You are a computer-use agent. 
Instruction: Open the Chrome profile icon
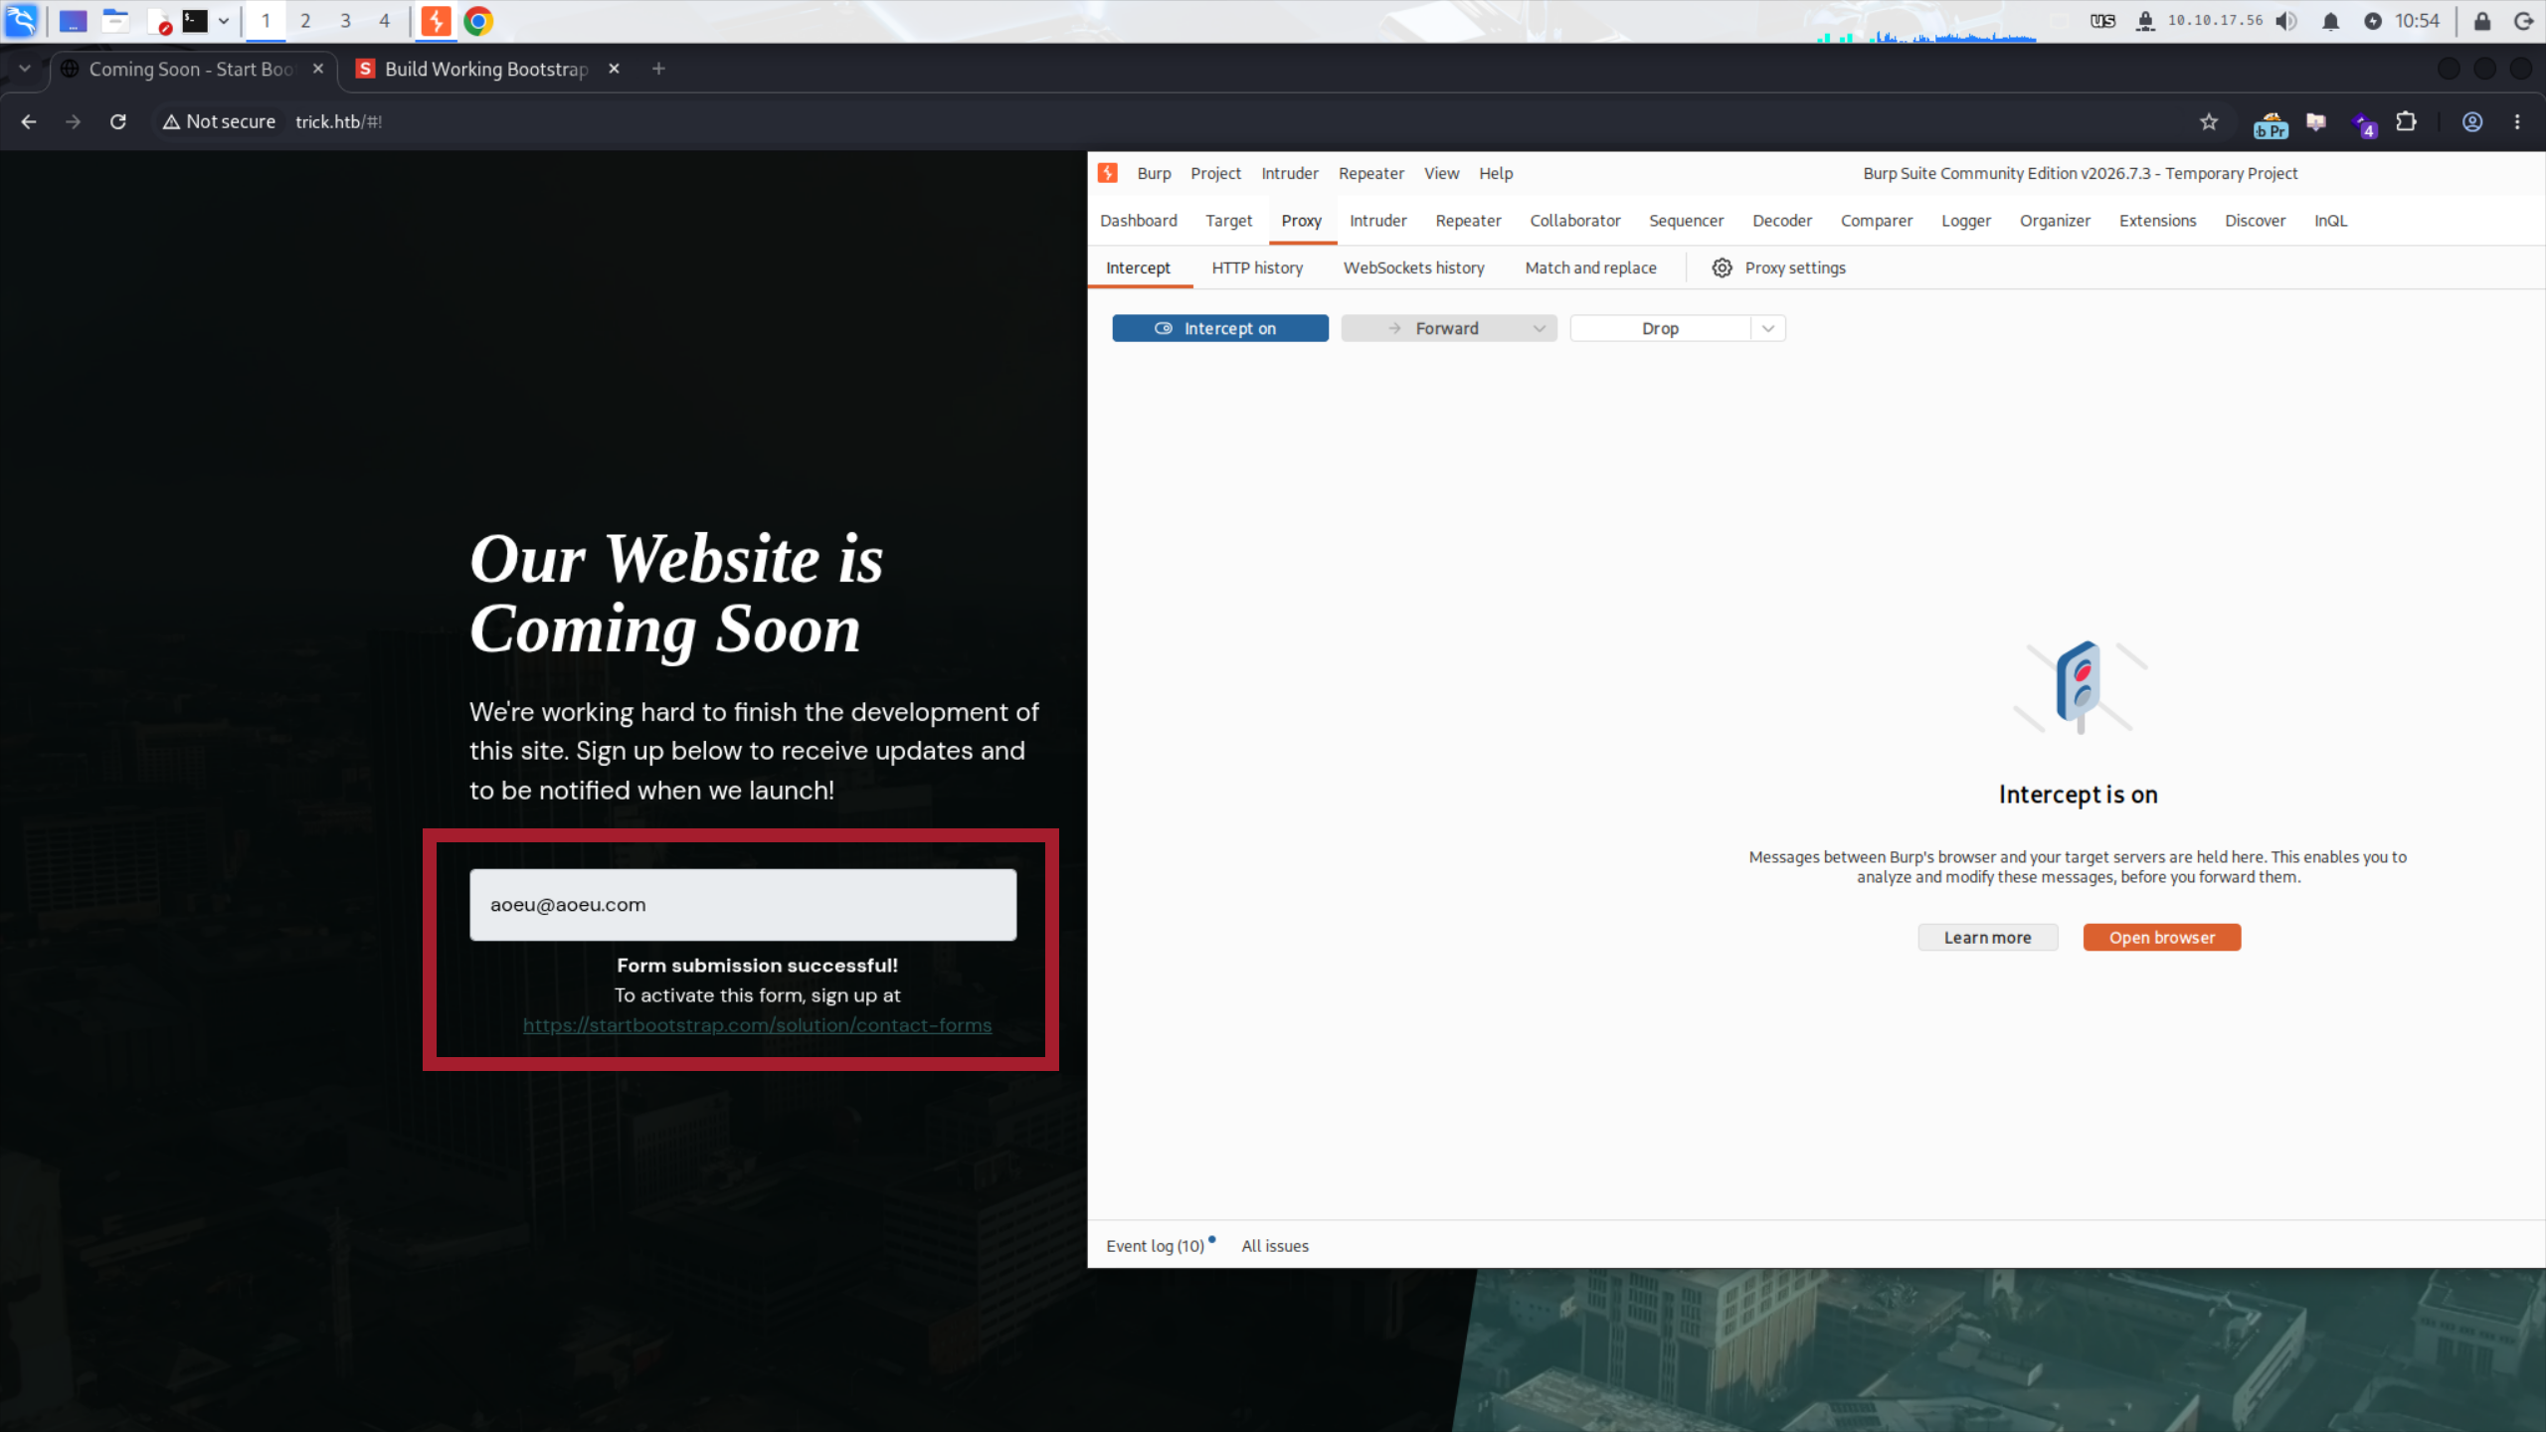click(2472, 121)
